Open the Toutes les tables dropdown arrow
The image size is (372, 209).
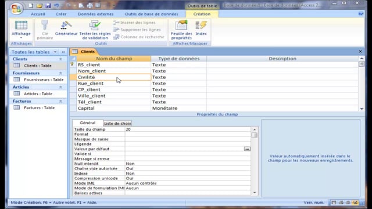[x=55, y=52]
